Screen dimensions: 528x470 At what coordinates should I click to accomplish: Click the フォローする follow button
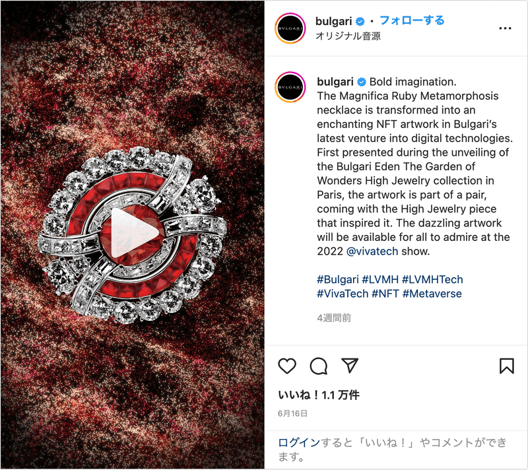pyautogui.click(x=412, y=20)
